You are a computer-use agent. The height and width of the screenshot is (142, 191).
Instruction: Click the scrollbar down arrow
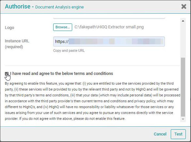point(183,119)
